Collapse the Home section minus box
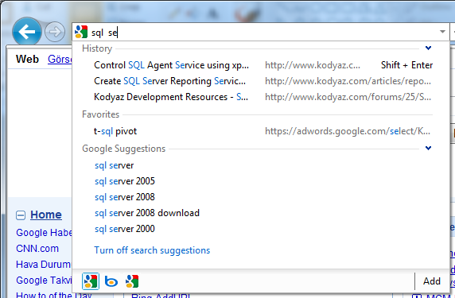This screenshot has height=298, width=455. (x=21, y=215)
